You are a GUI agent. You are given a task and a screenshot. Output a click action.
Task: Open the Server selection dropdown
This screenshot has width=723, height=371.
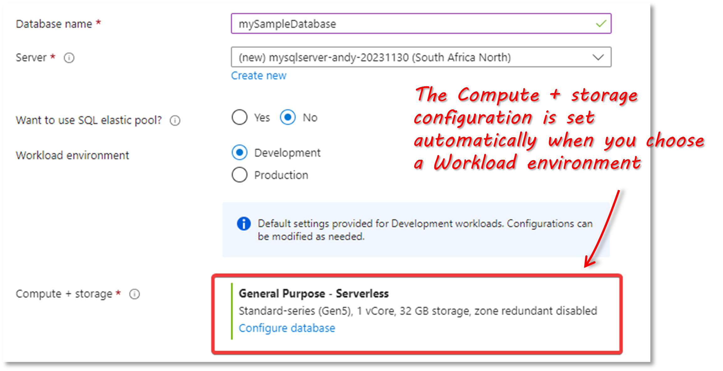(x=421, y=57)
